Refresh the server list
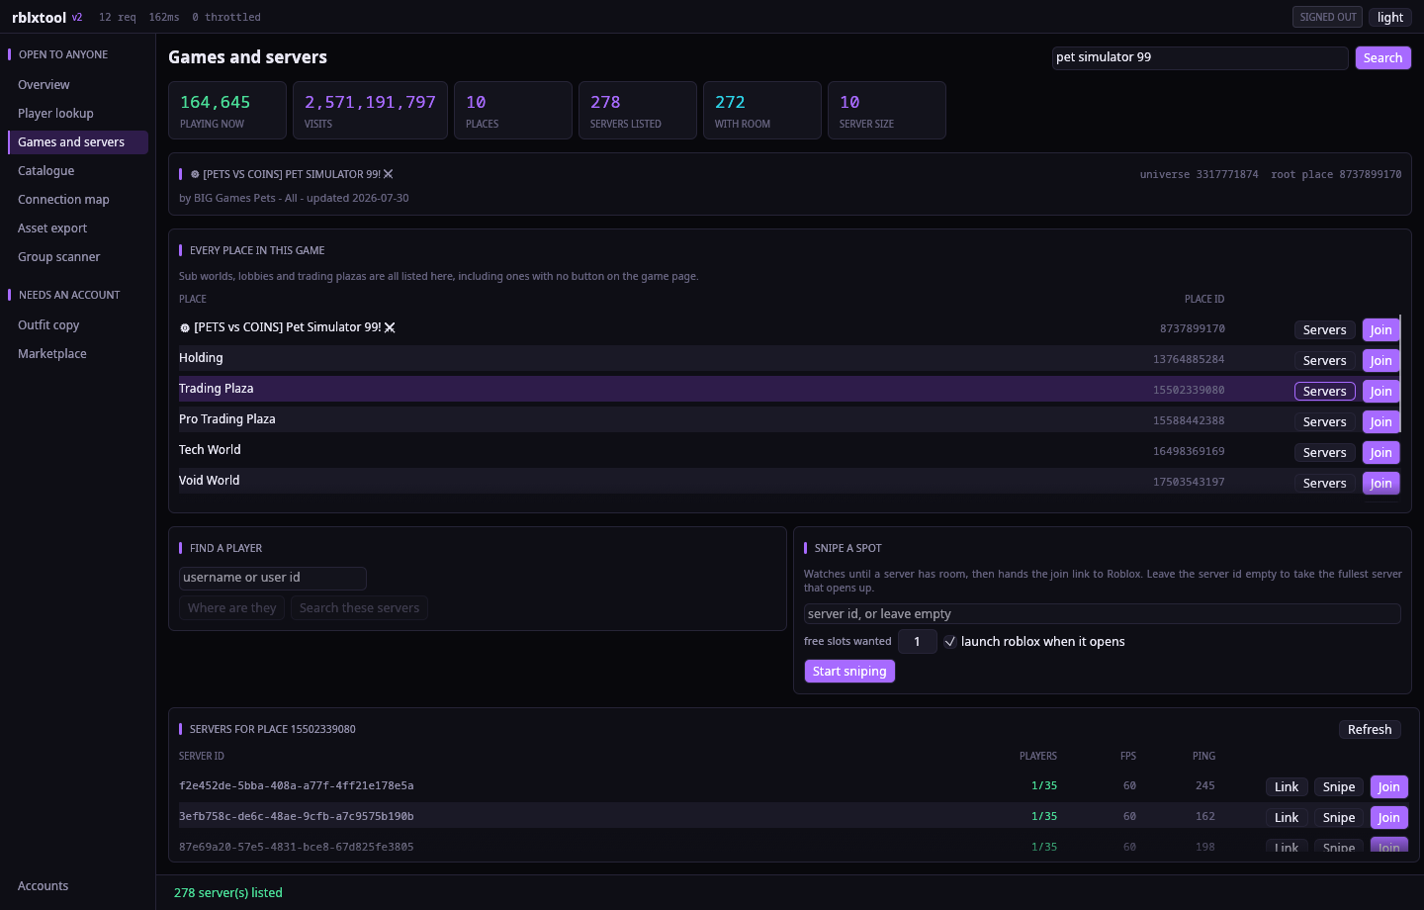Viewport: 1424px width, 910px height. tap(1370, 730)
